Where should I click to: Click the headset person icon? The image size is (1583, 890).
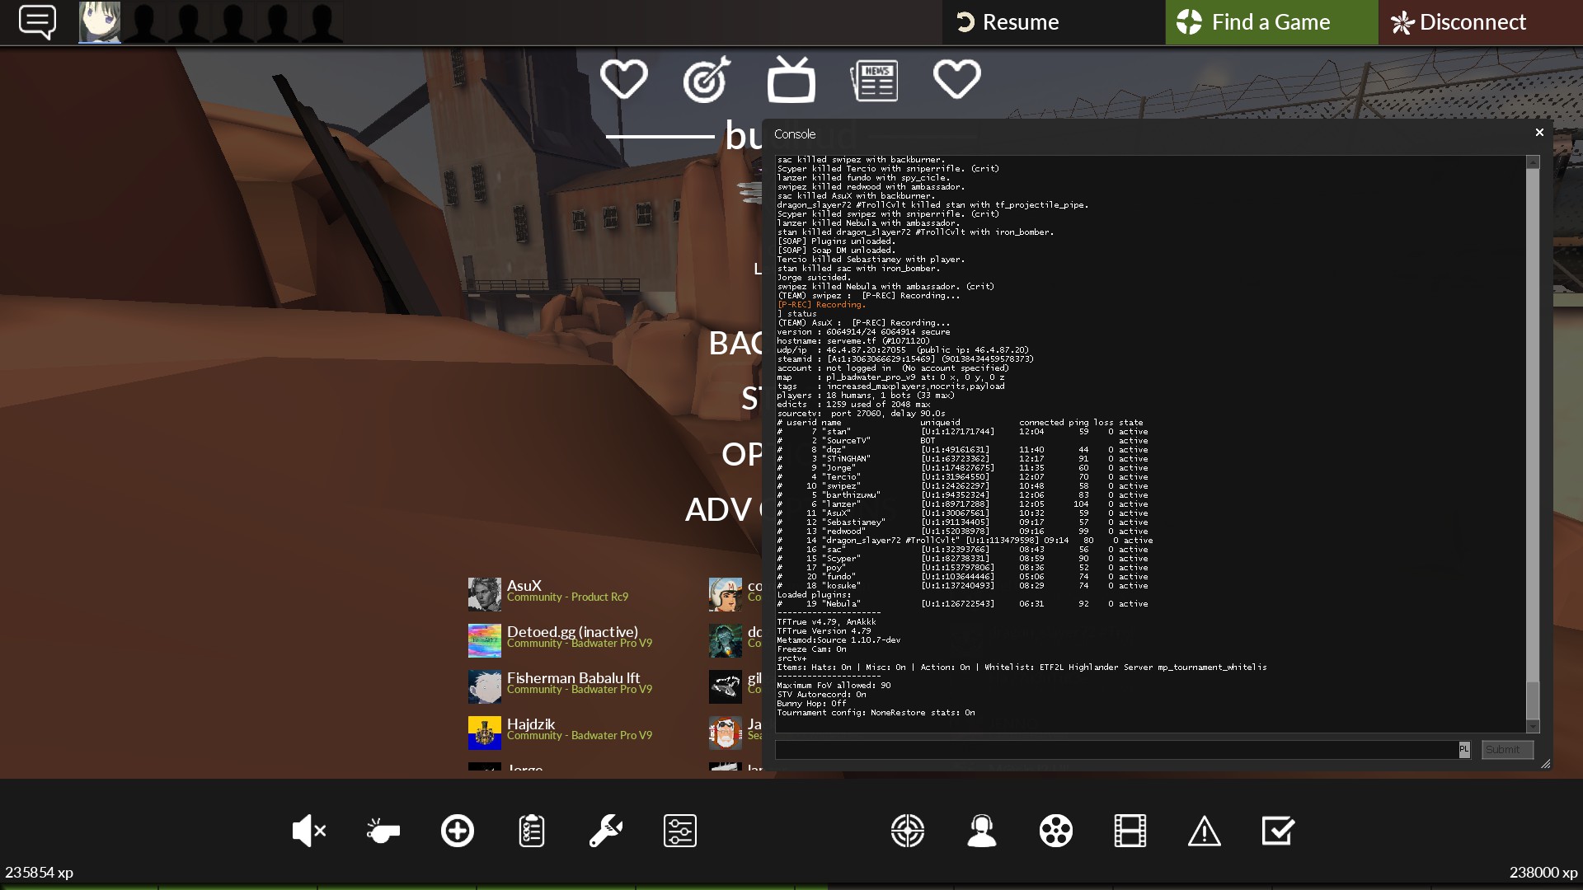click(x=982, y=831)
